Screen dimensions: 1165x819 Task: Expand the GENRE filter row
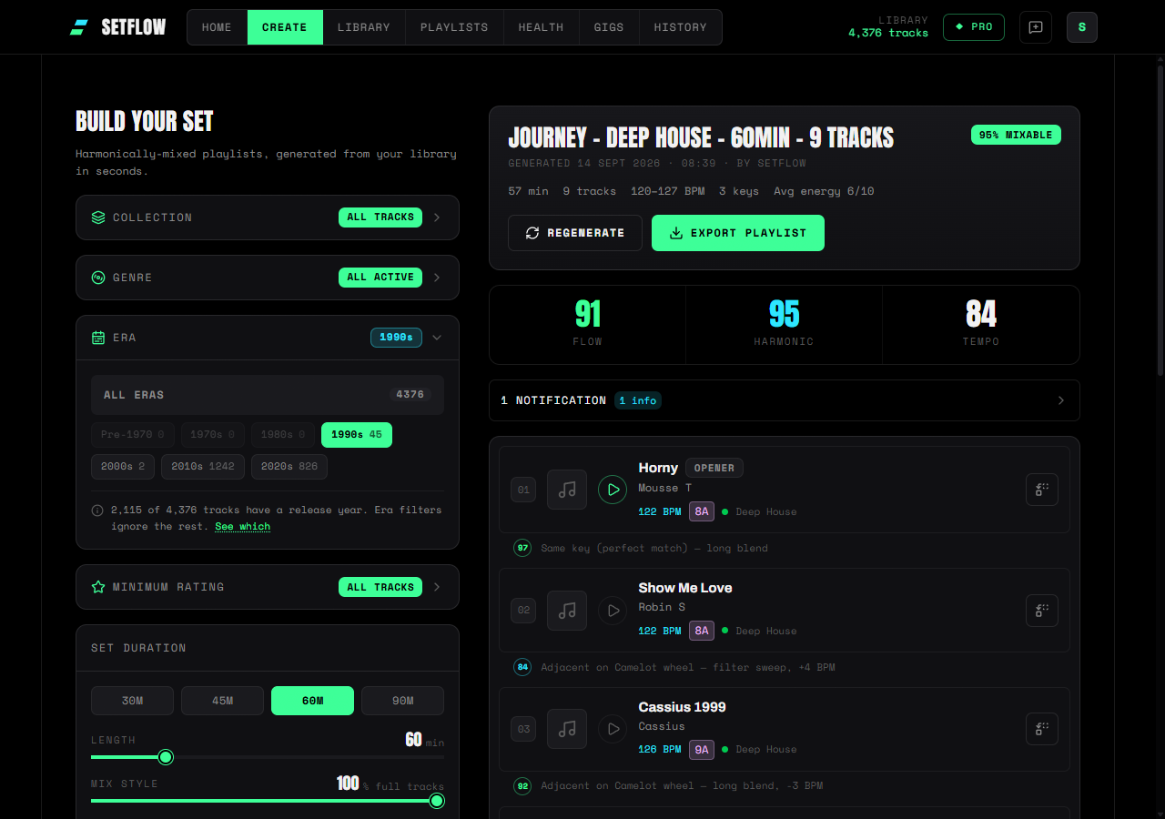coord(268,278)
